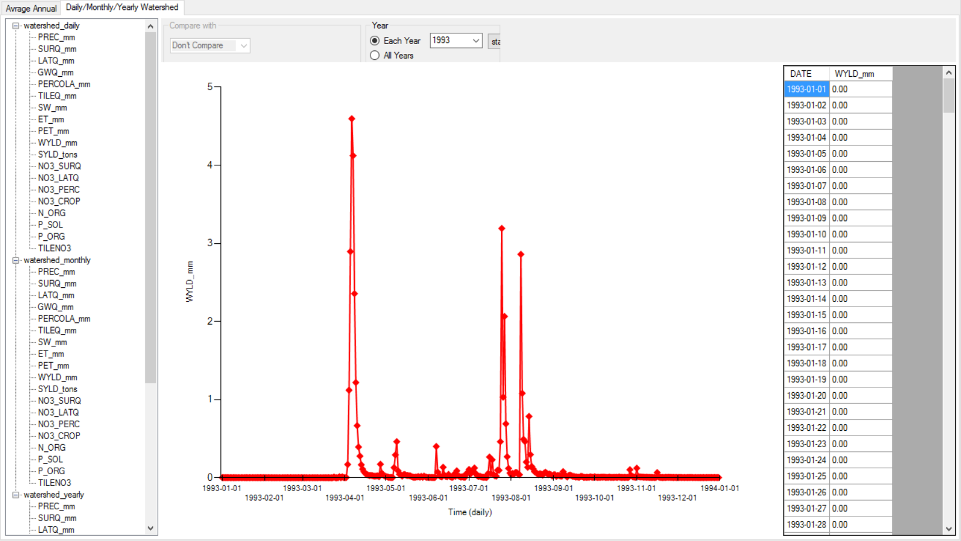The width and height of the screenshot is (961, 541).
Task: Select PERCOLA_mm under watershed_daily
Action: pyautogui.click(x=64, y=84)
